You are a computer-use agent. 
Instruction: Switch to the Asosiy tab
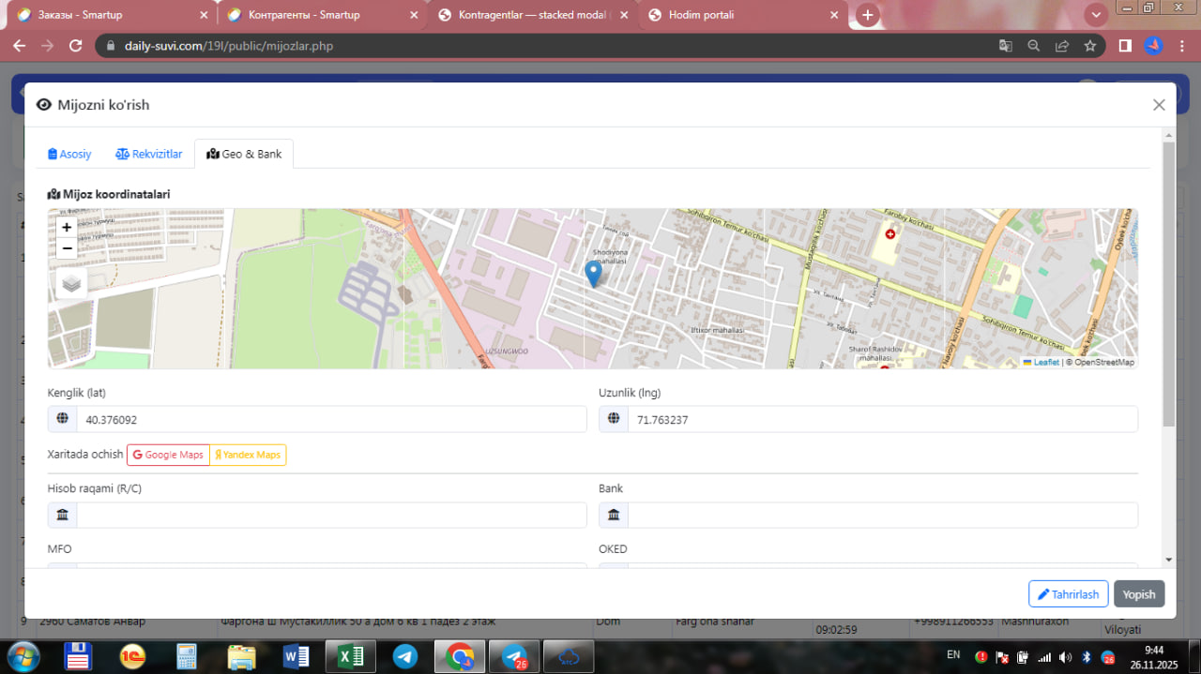tap(70, 154)
